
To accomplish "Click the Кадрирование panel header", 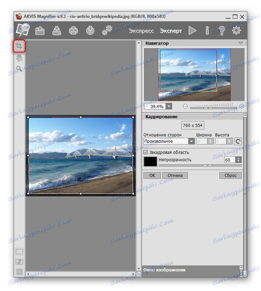I will [x=193, y=116].
